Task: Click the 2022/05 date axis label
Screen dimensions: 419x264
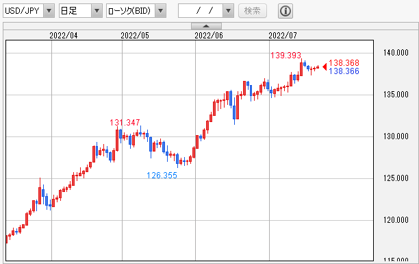Action: pos(135,36)
